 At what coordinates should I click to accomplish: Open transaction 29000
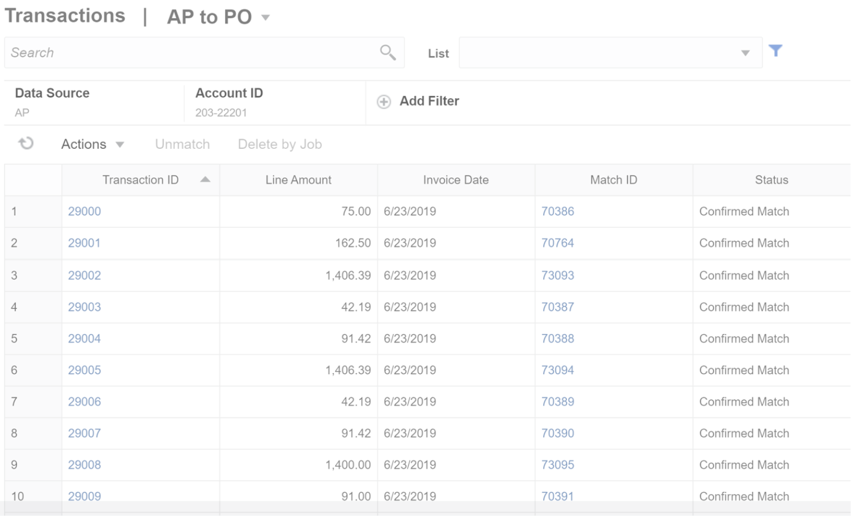(x=85, y=211)
